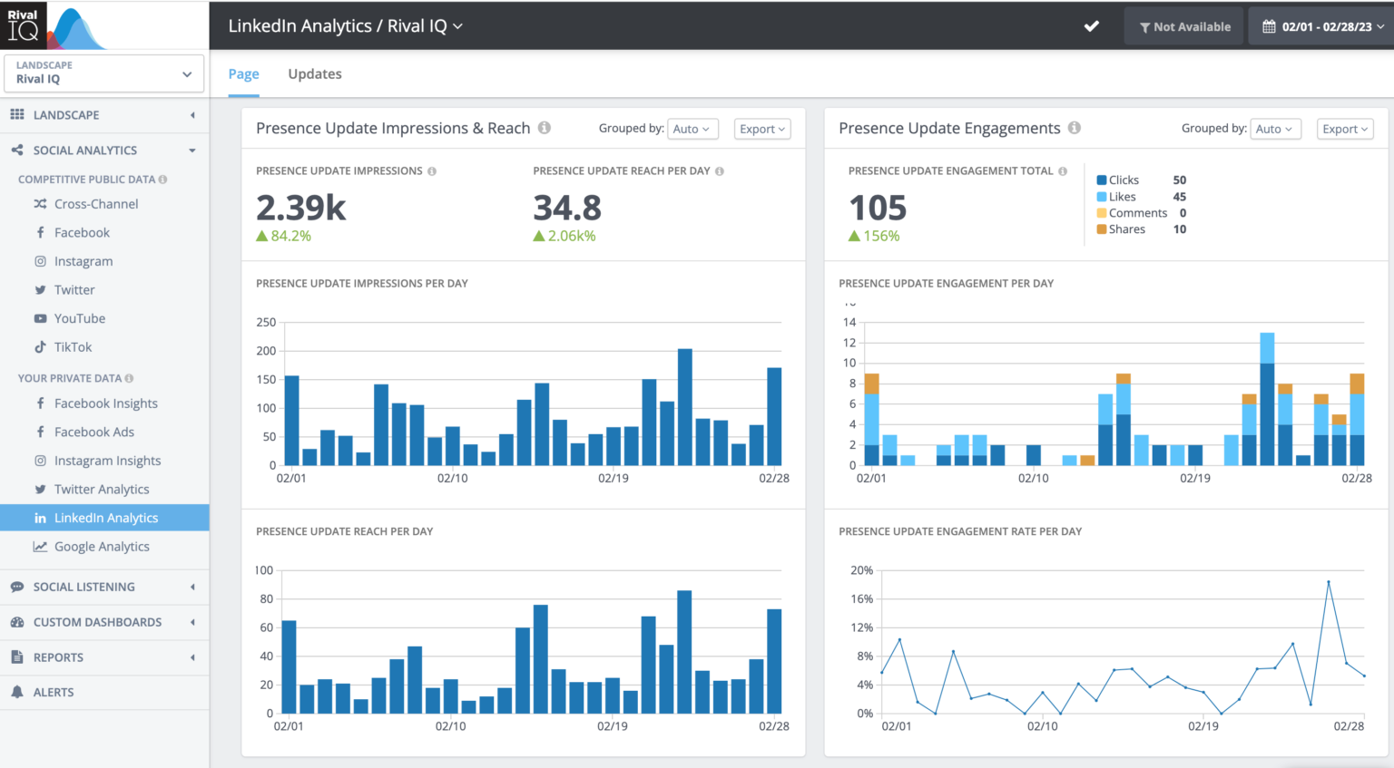Click the Alerts bell icon

click(17, 692)
